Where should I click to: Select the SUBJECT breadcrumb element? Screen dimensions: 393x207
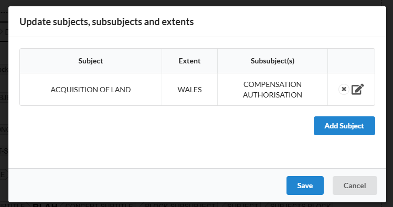[x=242, y=205]
